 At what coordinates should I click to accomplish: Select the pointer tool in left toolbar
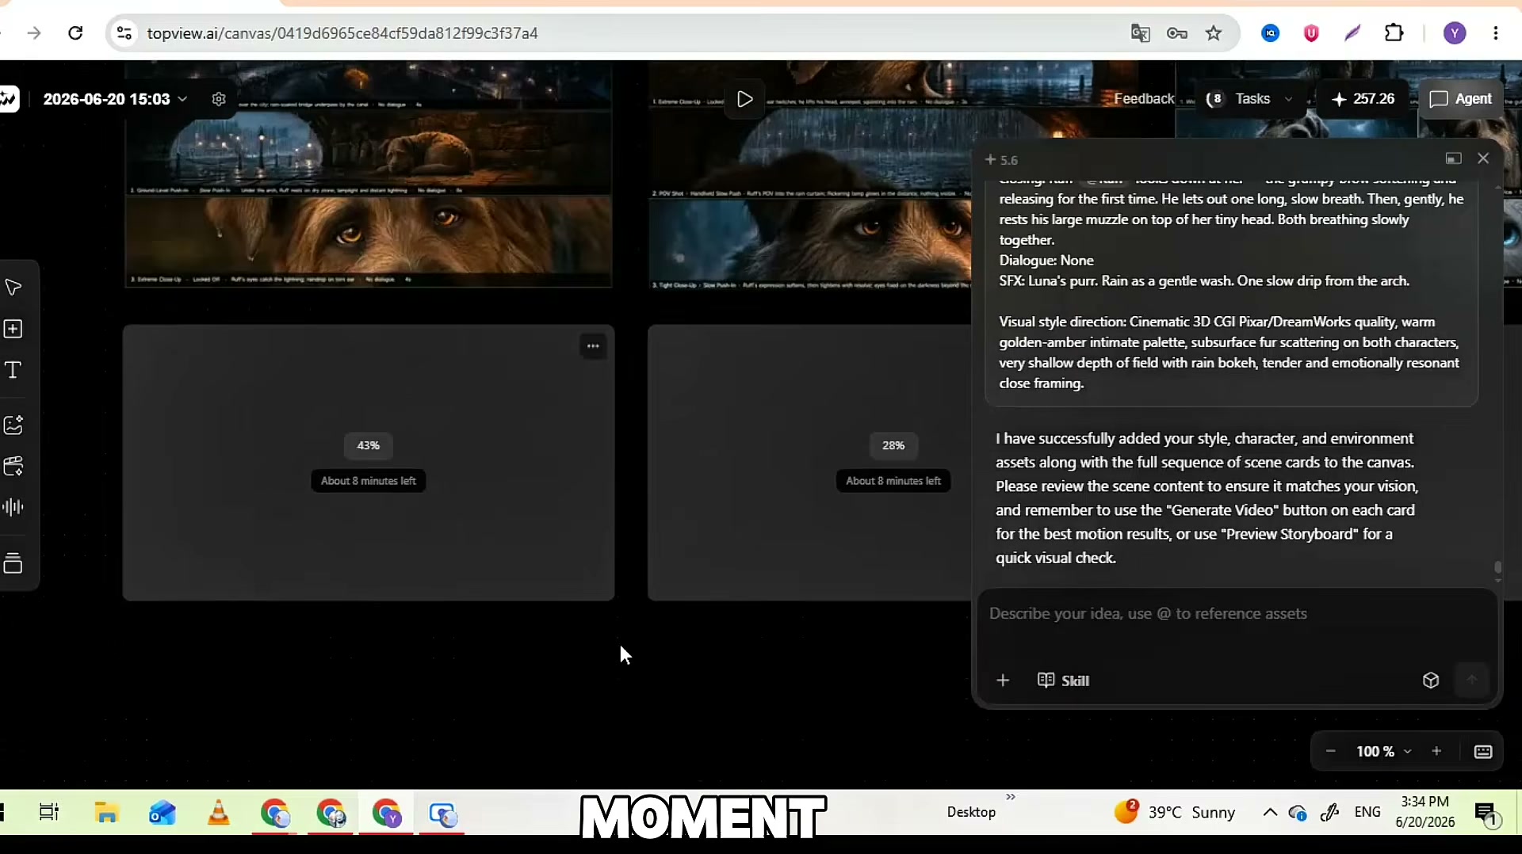(13, 288)
